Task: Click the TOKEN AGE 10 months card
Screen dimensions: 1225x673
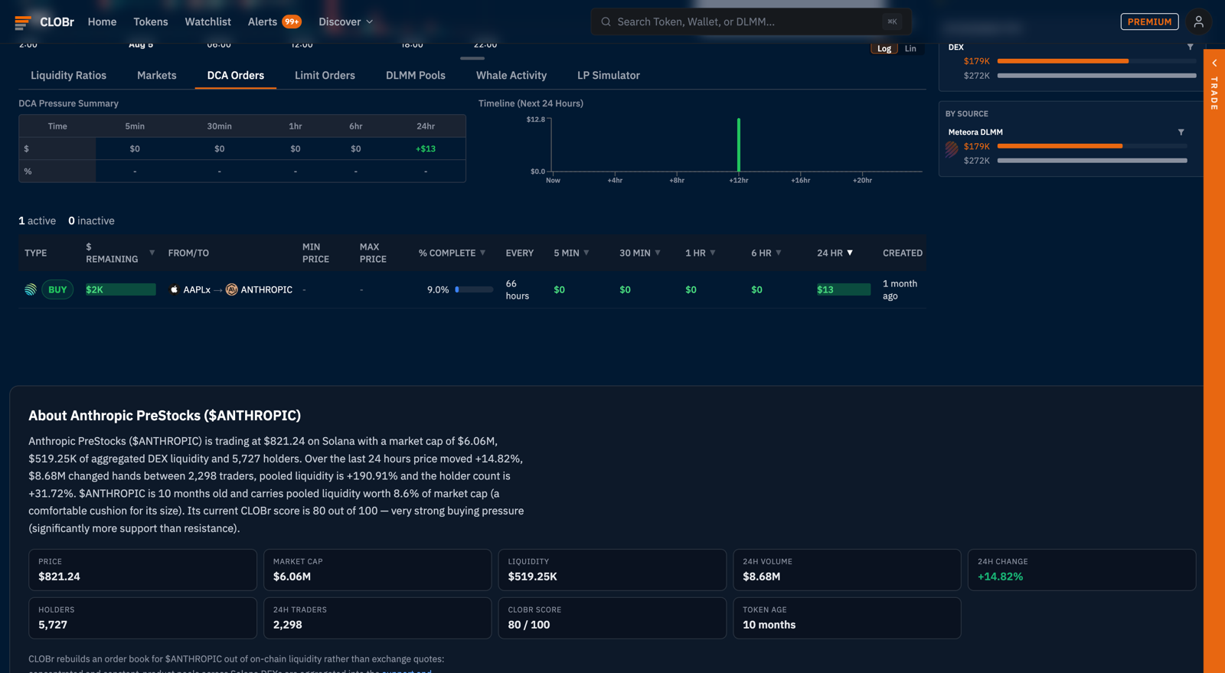Action: 847,618
